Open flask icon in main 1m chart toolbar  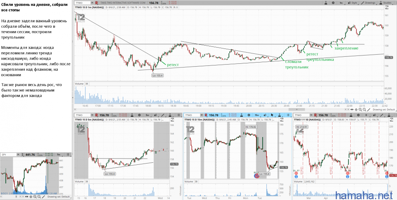click(326, 3)
